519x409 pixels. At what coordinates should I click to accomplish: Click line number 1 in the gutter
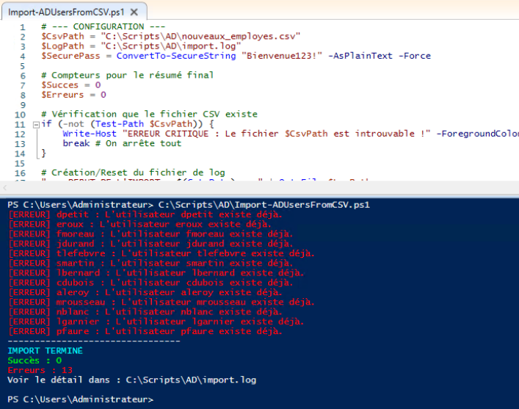tap(23, 26)
